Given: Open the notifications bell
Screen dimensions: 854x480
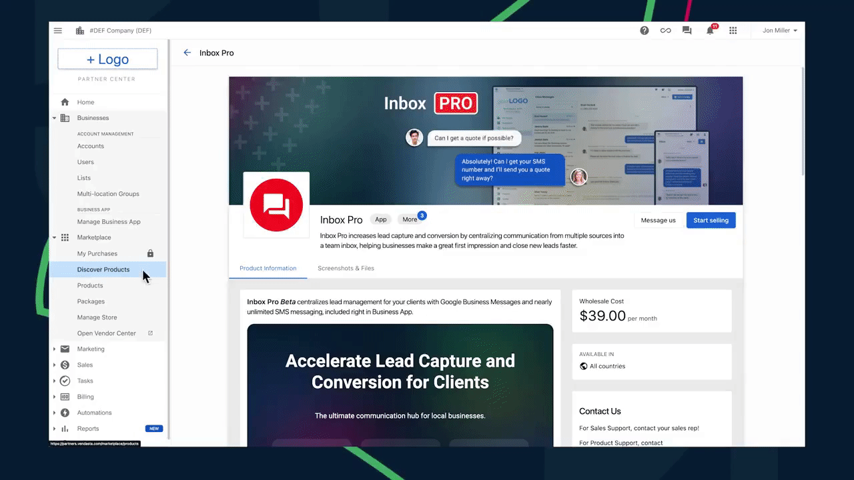Looking at the screenshot, I should point(710,31).
